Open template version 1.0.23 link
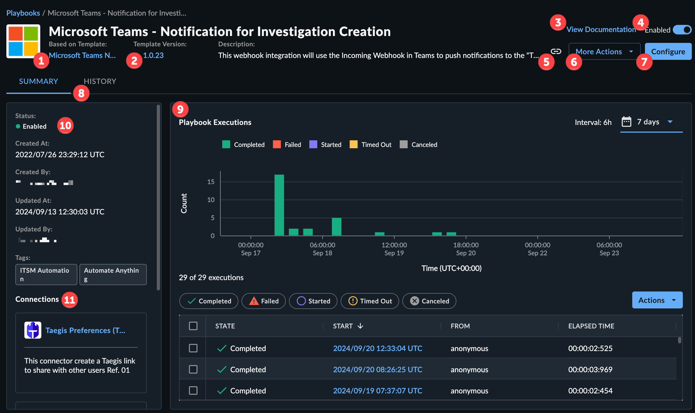 click(x=153, y=55)
